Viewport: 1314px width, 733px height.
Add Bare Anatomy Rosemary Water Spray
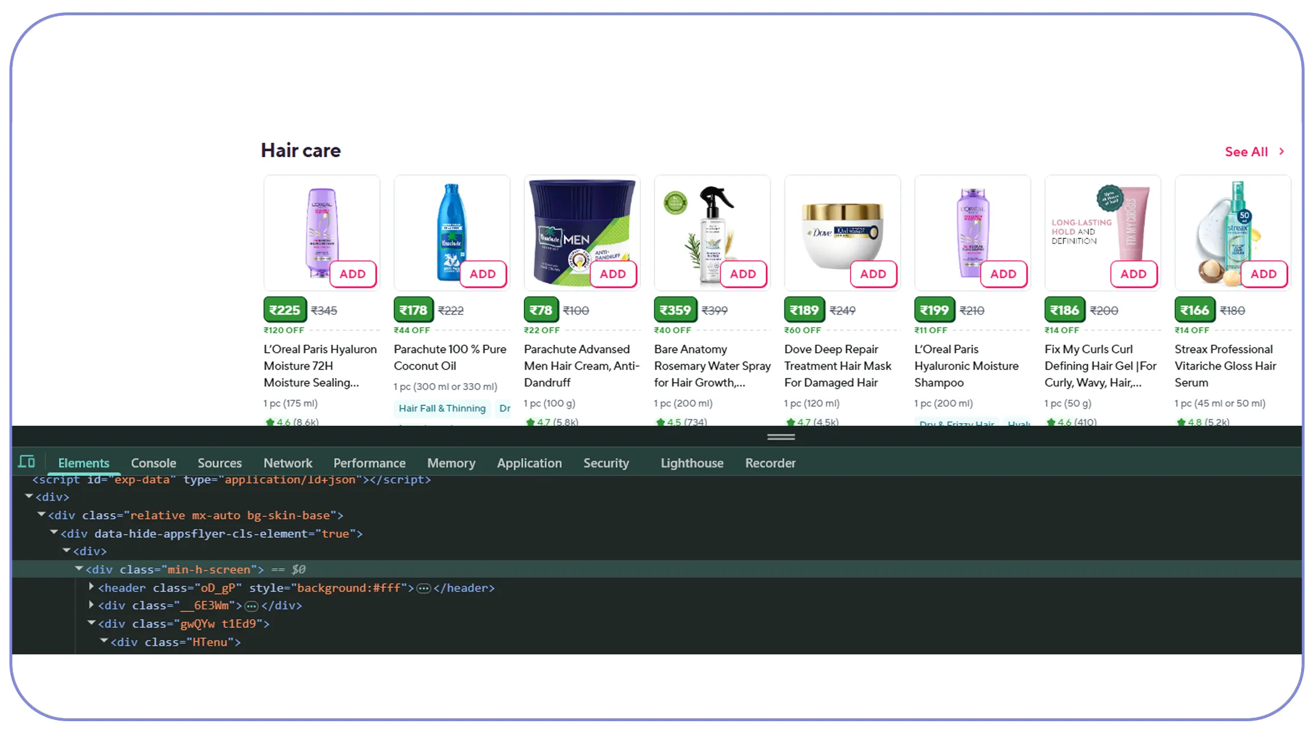(x=743, y=274)
